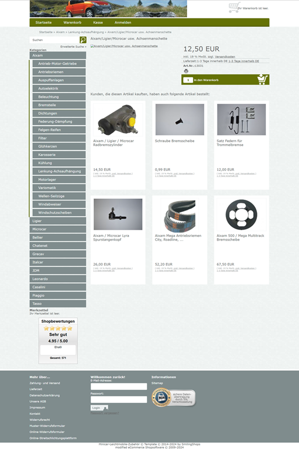Open the Radbremszylinder product image
The height and width of the screenshot is (449, 299).
[x=117, y=119]
